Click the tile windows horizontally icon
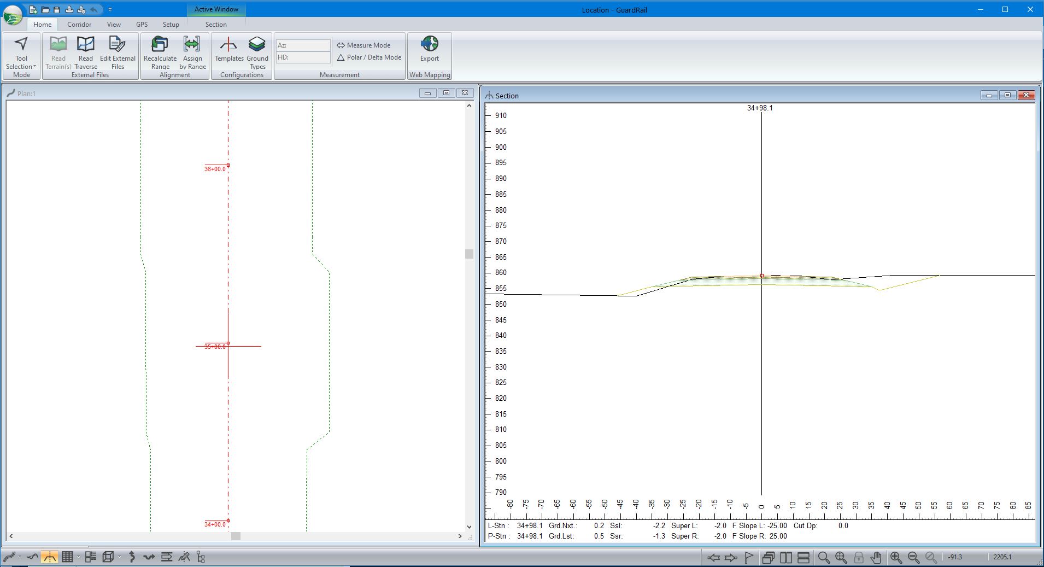 [803, 558]
